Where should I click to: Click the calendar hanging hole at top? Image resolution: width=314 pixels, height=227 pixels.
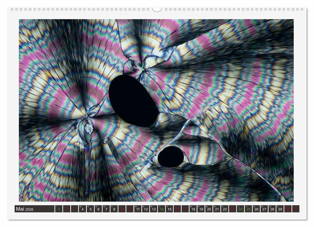coord(157,9)
